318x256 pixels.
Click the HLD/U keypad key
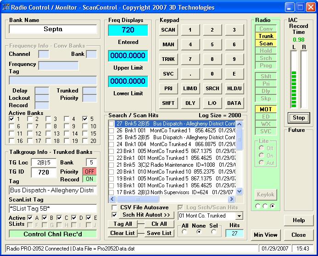pyautogui.click(x=234, y=88)
